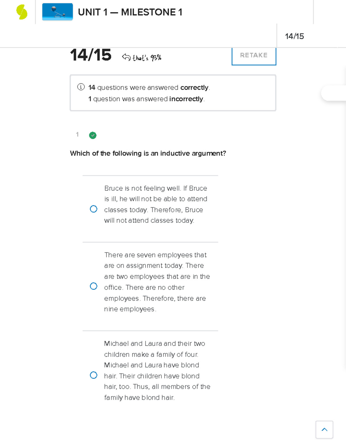
Task: Click the green Sophia logo icon
Action: coord(22,12)
